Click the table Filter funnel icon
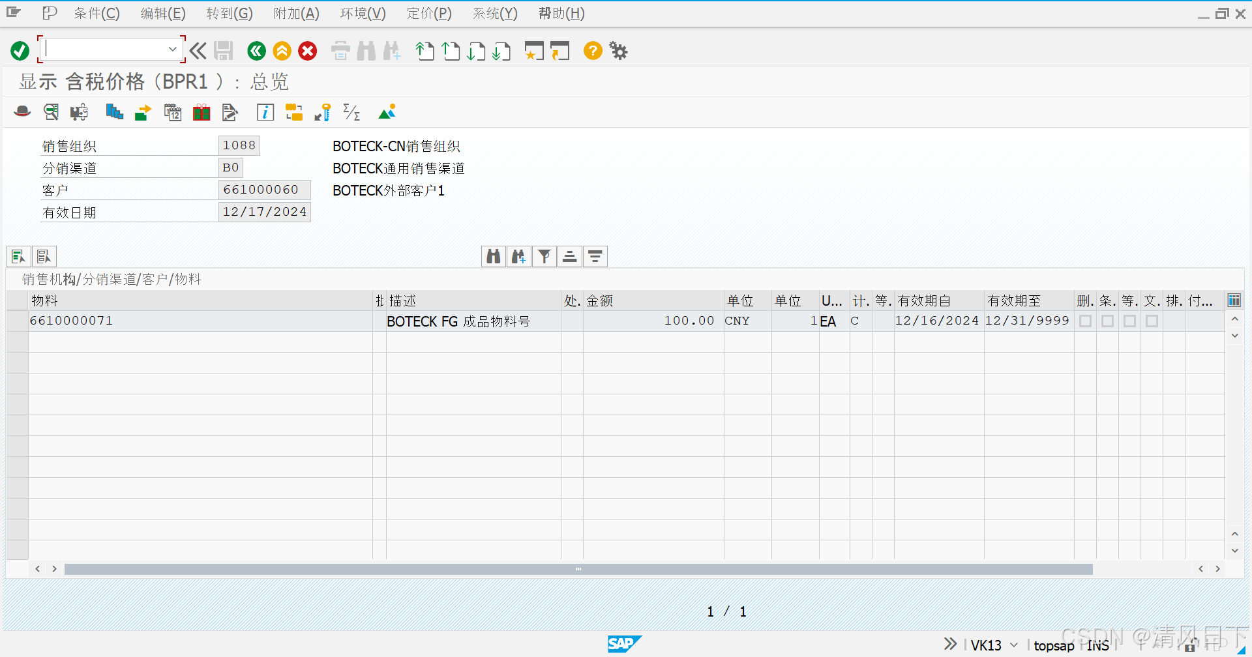This screenshot has width=1252, height=657. (544, 256)
